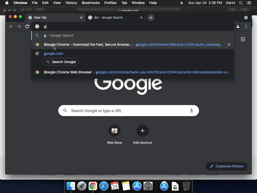Open the Bookmarks menu
Screen dimensions: 257x193
[91, 3]
